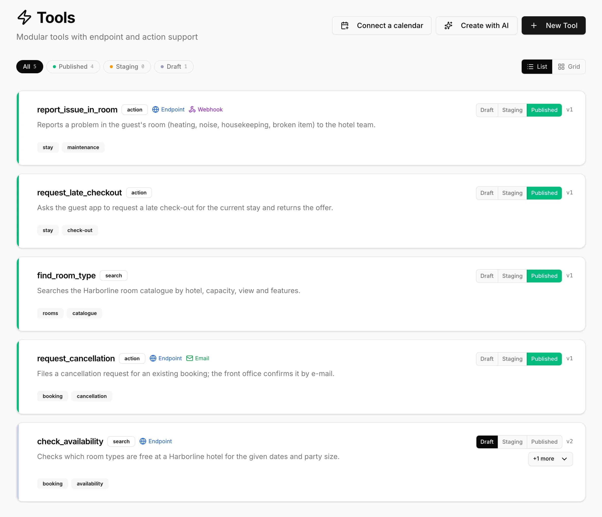Click the calendar icon in Connect a calendar

coord(344,26)
